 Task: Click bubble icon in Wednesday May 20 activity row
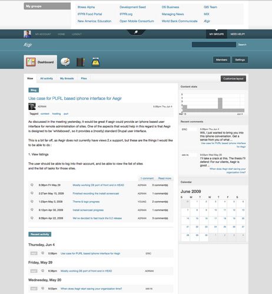click(42, 289)
